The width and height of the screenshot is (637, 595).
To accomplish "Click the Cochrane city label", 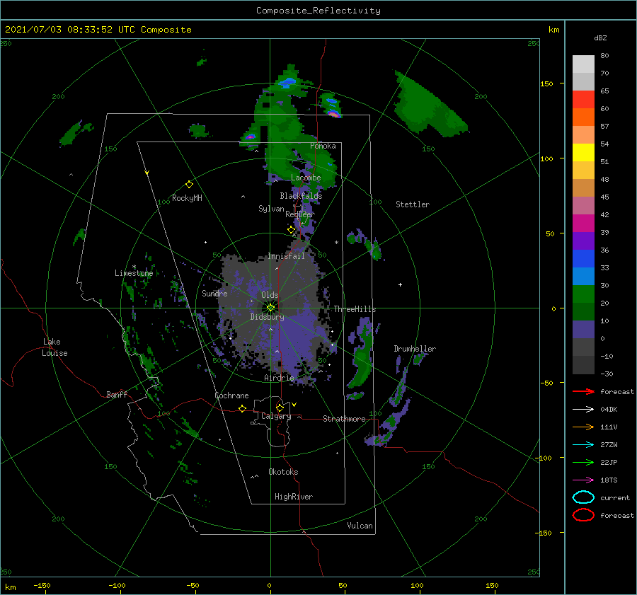I will (231, 395).
